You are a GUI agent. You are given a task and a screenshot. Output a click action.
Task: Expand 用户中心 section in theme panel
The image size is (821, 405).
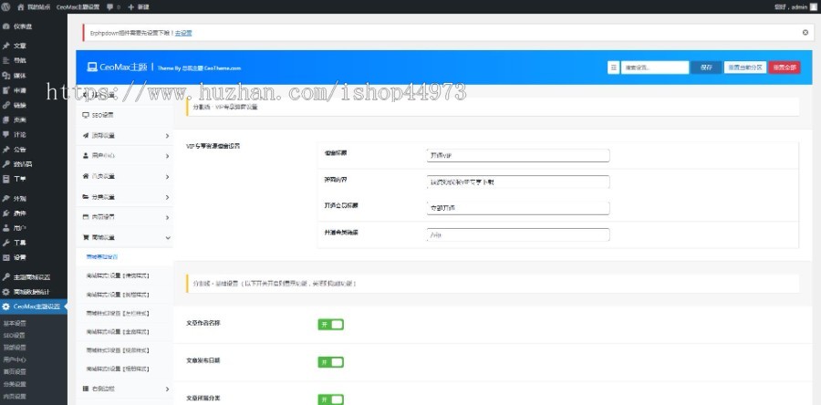125,156
